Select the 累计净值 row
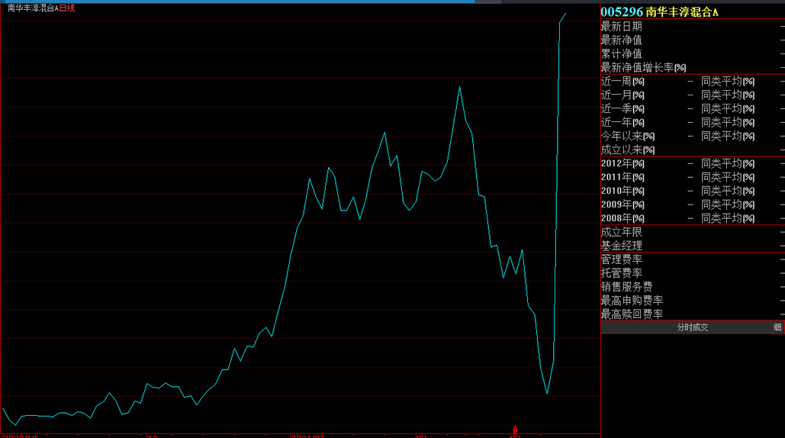Screen dimensions: 785x438 click(693, 53)
